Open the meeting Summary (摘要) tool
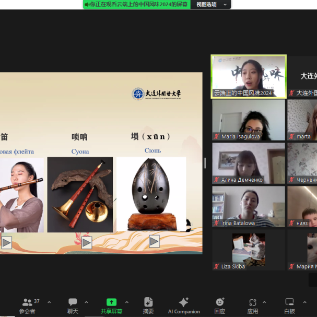Screen dimensions: 317x317 click(148, 304)
